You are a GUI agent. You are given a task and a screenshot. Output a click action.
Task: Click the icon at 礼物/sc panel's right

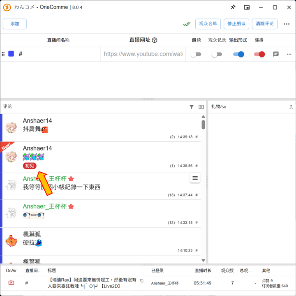pyautogui.click(x=291, y=107)
